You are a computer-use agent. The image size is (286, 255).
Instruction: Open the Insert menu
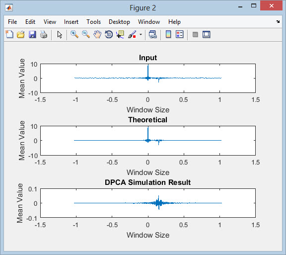71,22
